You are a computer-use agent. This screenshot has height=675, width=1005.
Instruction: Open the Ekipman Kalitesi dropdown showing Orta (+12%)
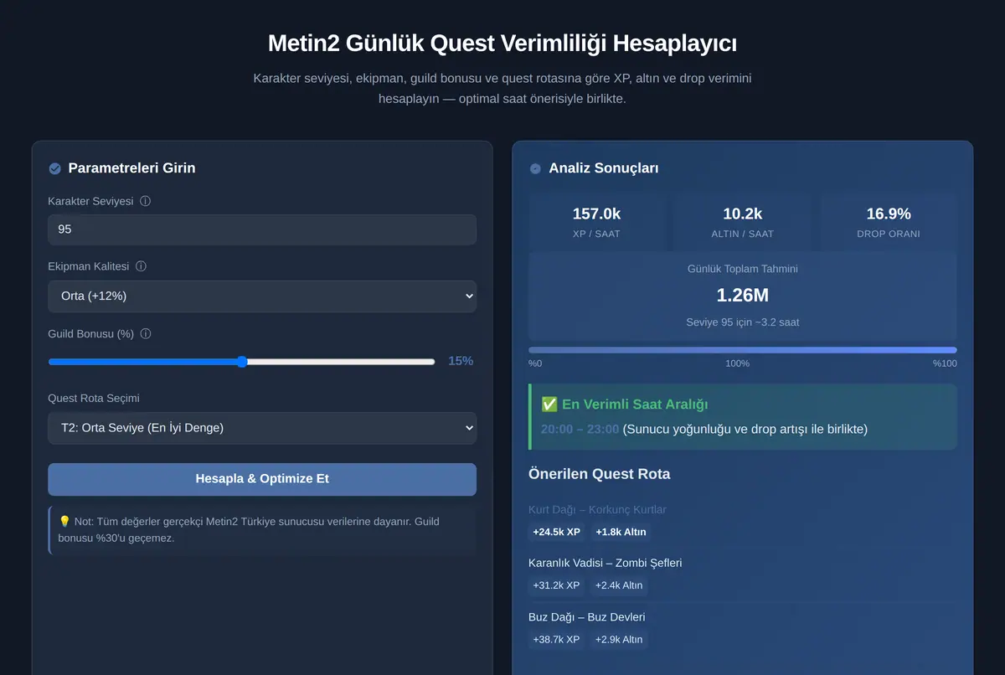[x=262, y=296]
